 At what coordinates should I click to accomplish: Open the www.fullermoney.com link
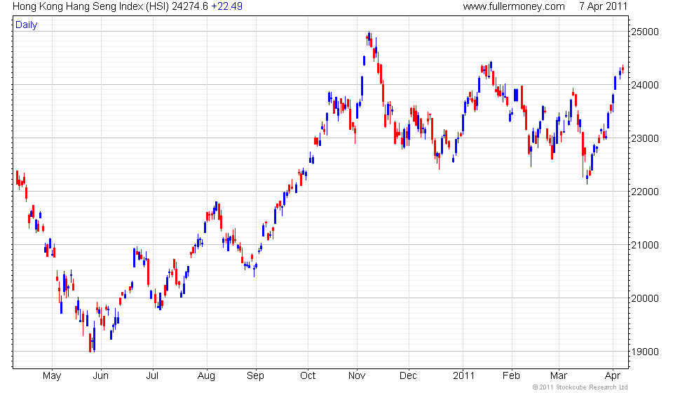click(513, 6)
